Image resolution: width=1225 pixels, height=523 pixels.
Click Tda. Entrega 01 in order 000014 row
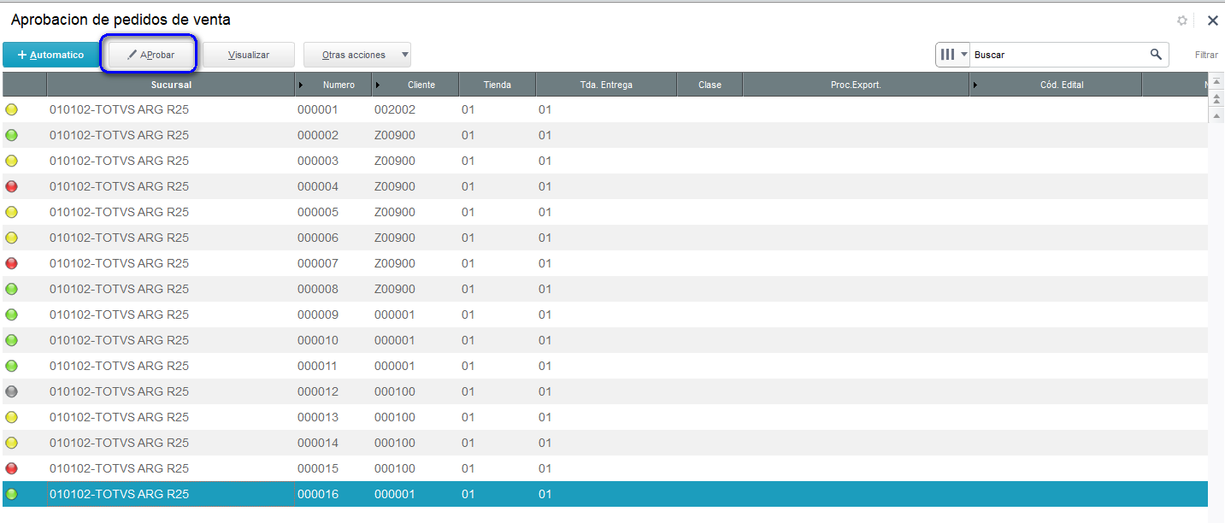tap(545, 443)
